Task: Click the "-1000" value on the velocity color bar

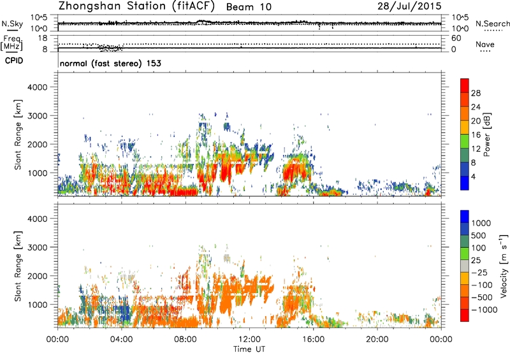Action: point(484,310)
